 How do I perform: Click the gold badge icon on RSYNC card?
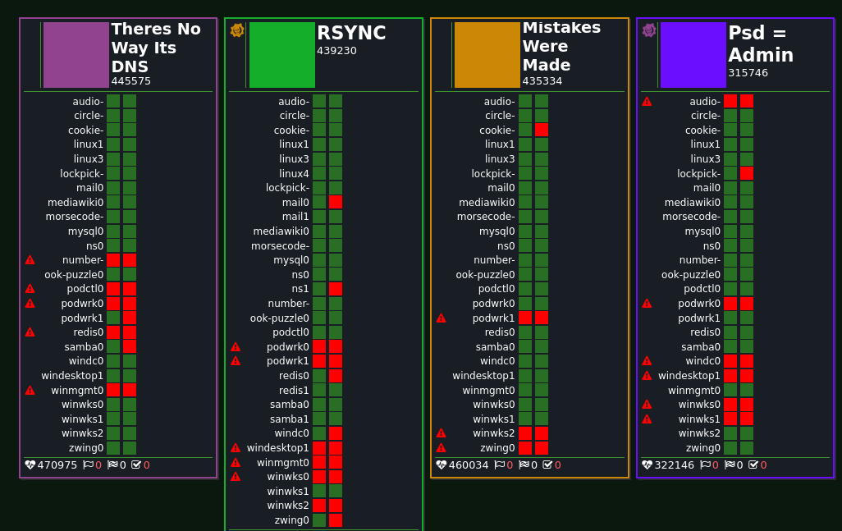237,30
